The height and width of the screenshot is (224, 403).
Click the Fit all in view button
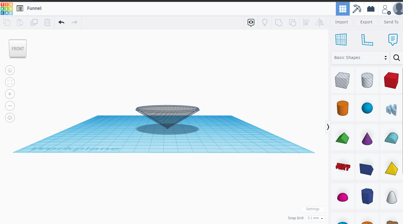pyautogui.click(x=10, y=82)
